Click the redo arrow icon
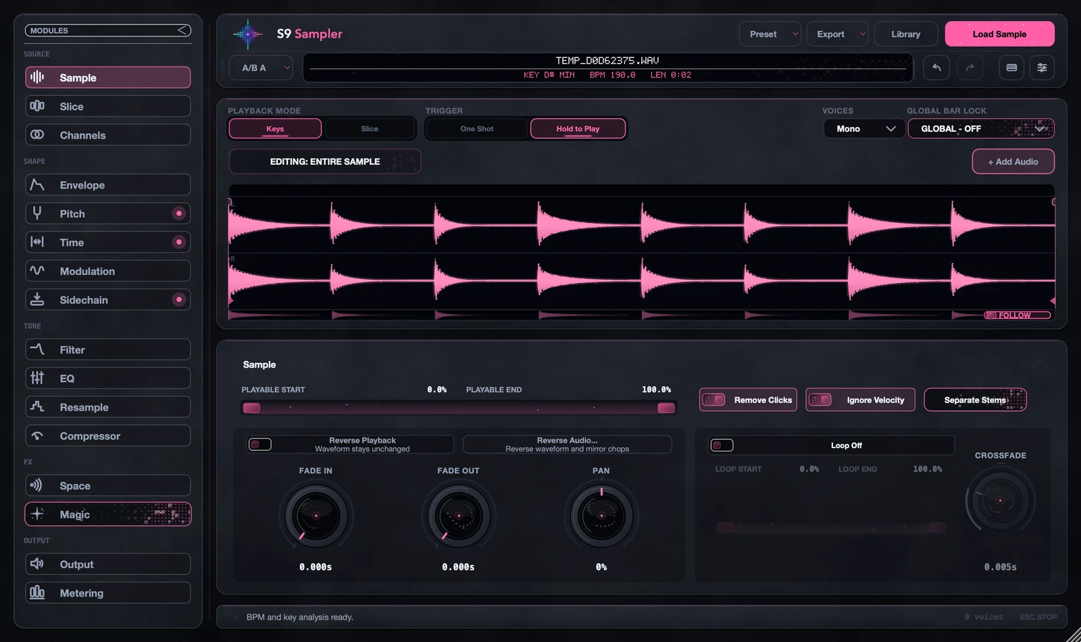Image resolution: width=1081 pixels, height=642 pixels. coord(970,68)
